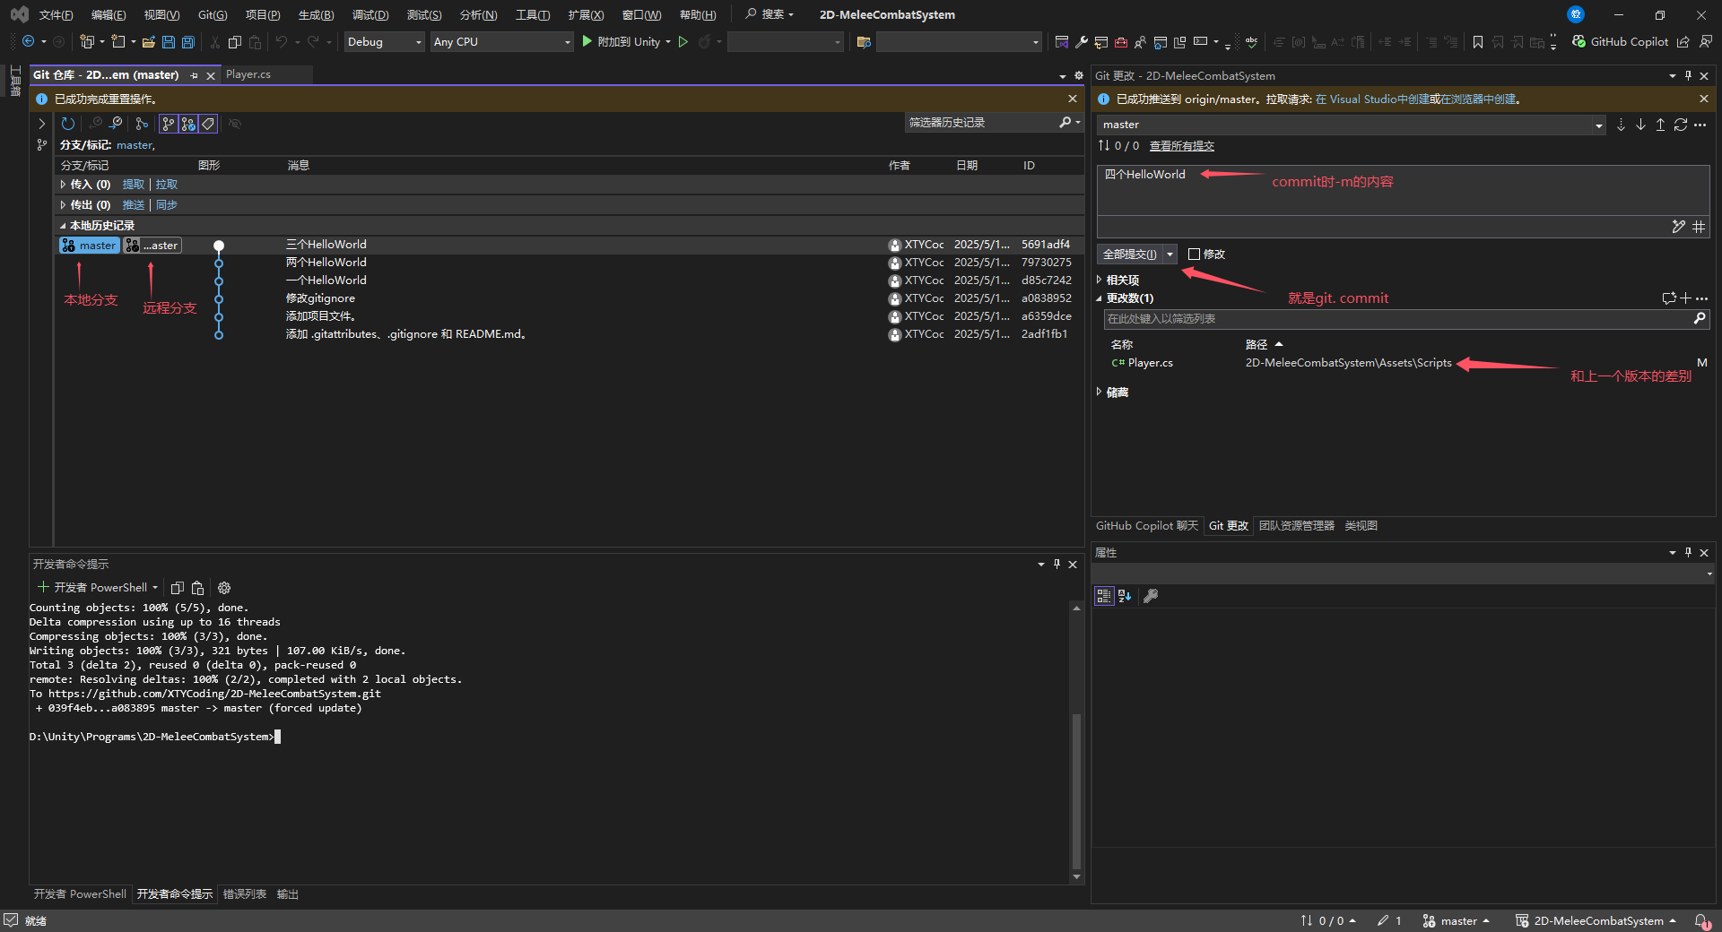The height and width of the screenshot is (932, 1722).
Task: Click the AI generate commit message pen icon
Action: coord(1678,227)
